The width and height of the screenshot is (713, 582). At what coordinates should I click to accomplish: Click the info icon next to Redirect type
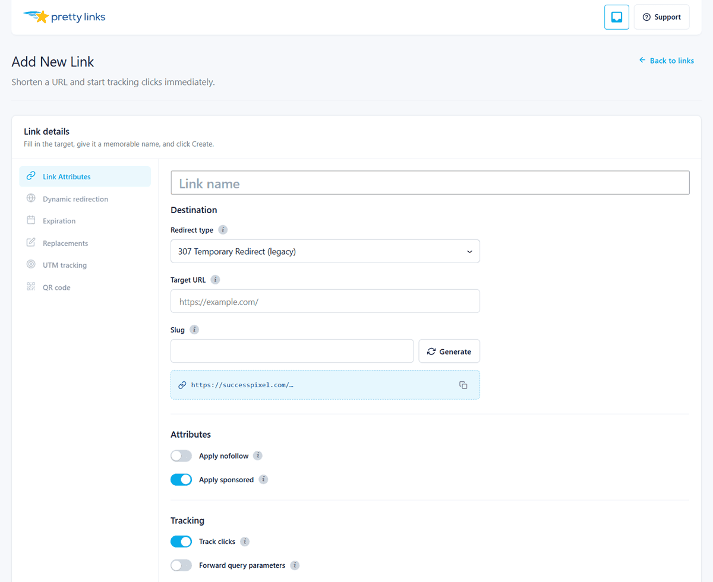223,230
